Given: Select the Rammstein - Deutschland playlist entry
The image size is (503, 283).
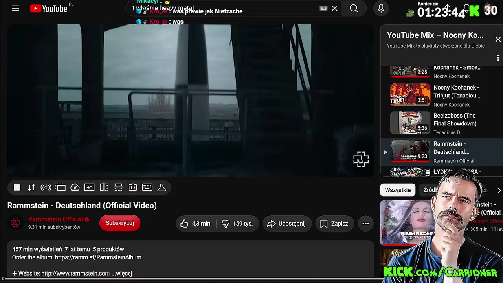Looking at the screenshot, I should pyautogui.click(x=442, y=152).
